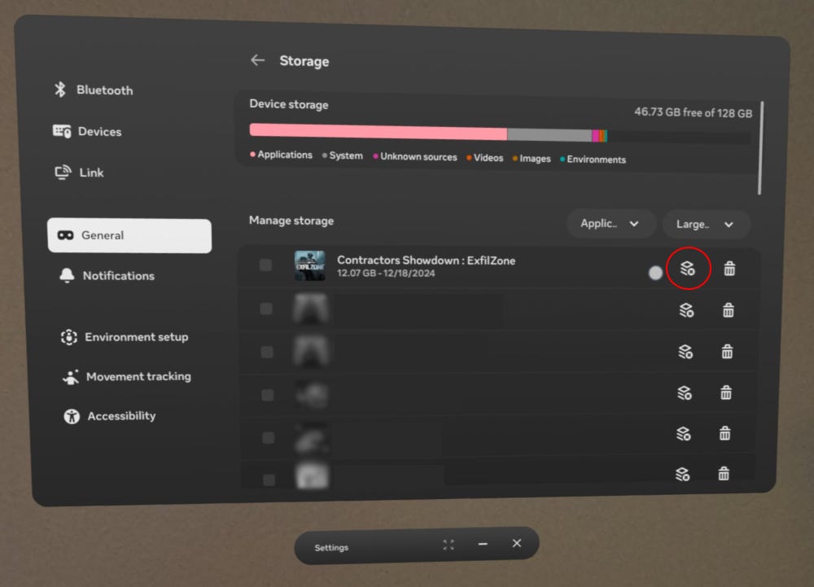
Task: Tick the checkbox for Contractors Showdown : ExfilZone
Action: coord(265,265)
